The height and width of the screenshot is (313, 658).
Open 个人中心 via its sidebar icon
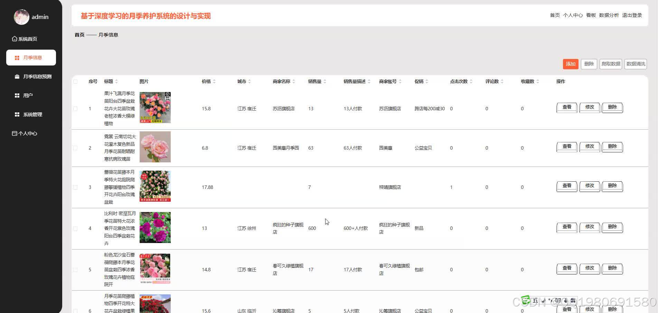pyautogui.click(x=14, y=133)
